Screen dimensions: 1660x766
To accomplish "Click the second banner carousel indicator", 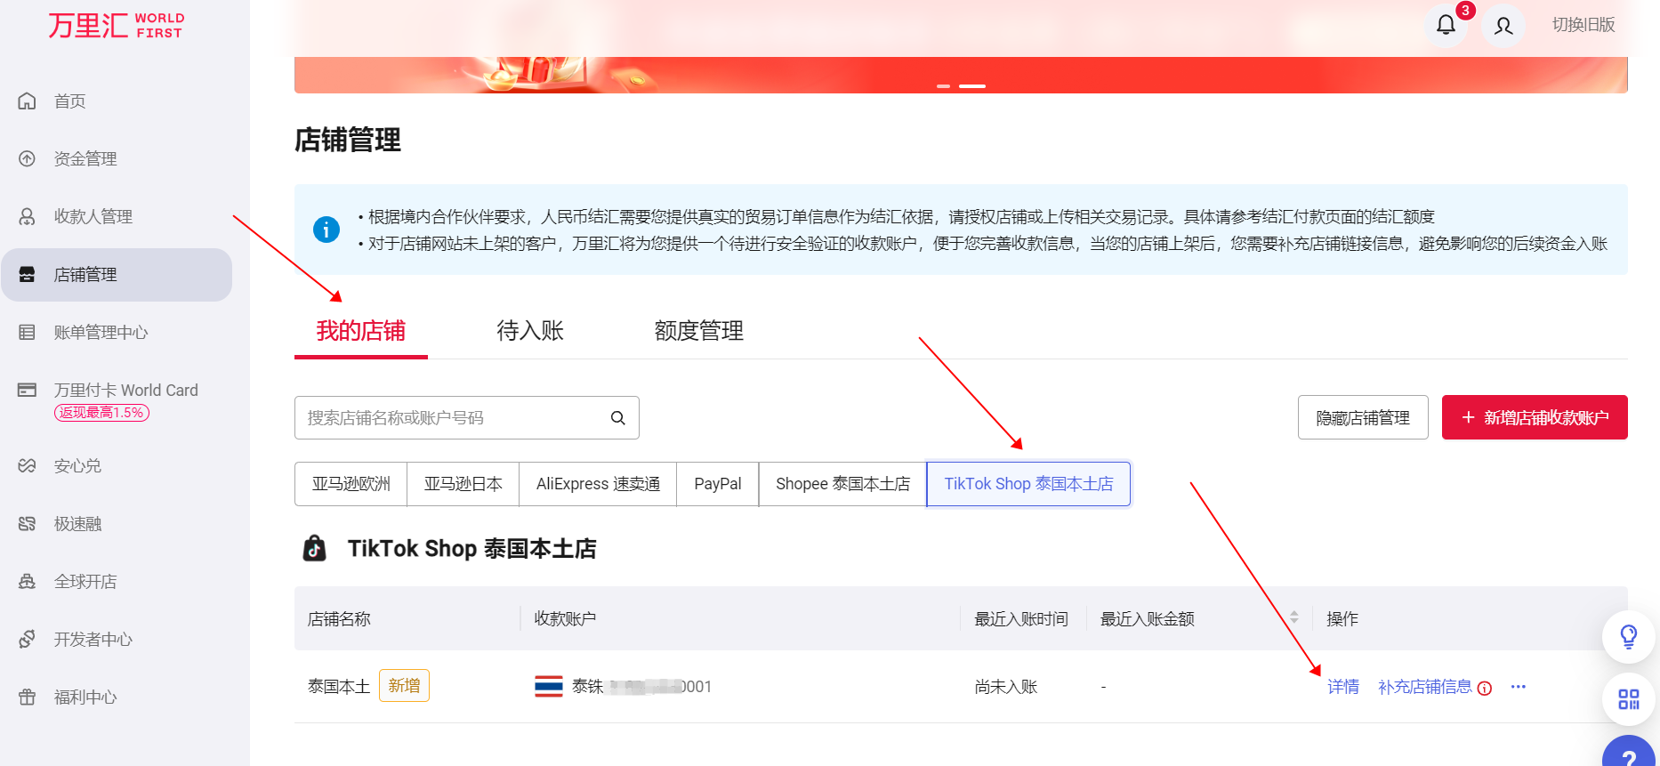I will pyautogui.click(x=972, y=86).
